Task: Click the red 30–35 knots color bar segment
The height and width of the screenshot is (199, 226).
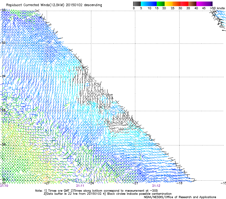Action: click(x=184, y=4)
